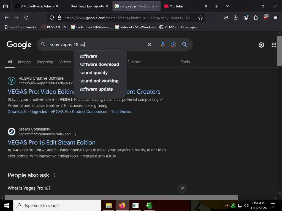Open the Google apps grid

point(274,45)
